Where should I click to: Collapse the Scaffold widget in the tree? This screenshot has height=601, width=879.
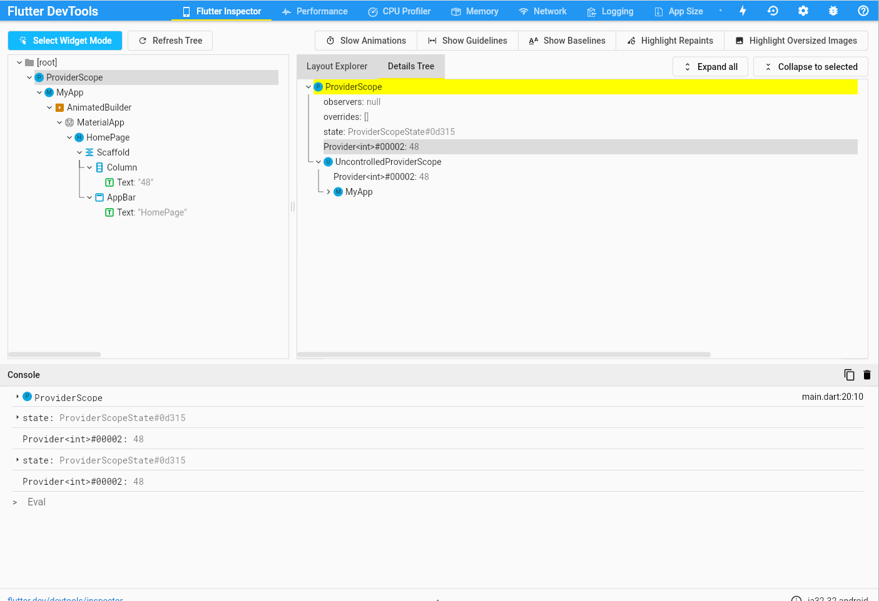79,152
